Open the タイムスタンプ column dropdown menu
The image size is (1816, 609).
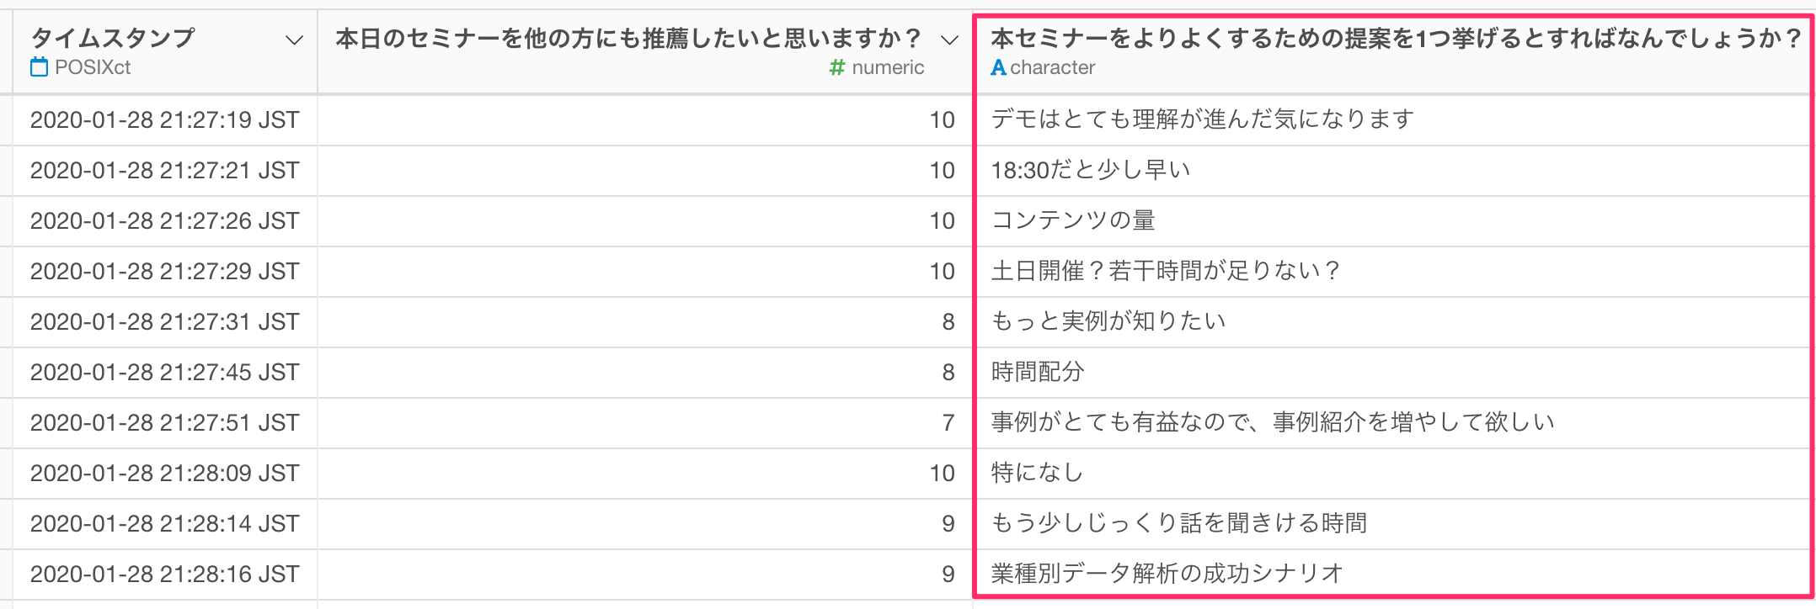[294, 40]
